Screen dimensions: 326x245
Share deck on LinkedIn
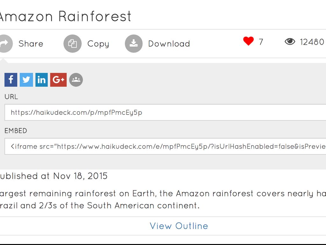pyautogui.click(x=41, y=80)
